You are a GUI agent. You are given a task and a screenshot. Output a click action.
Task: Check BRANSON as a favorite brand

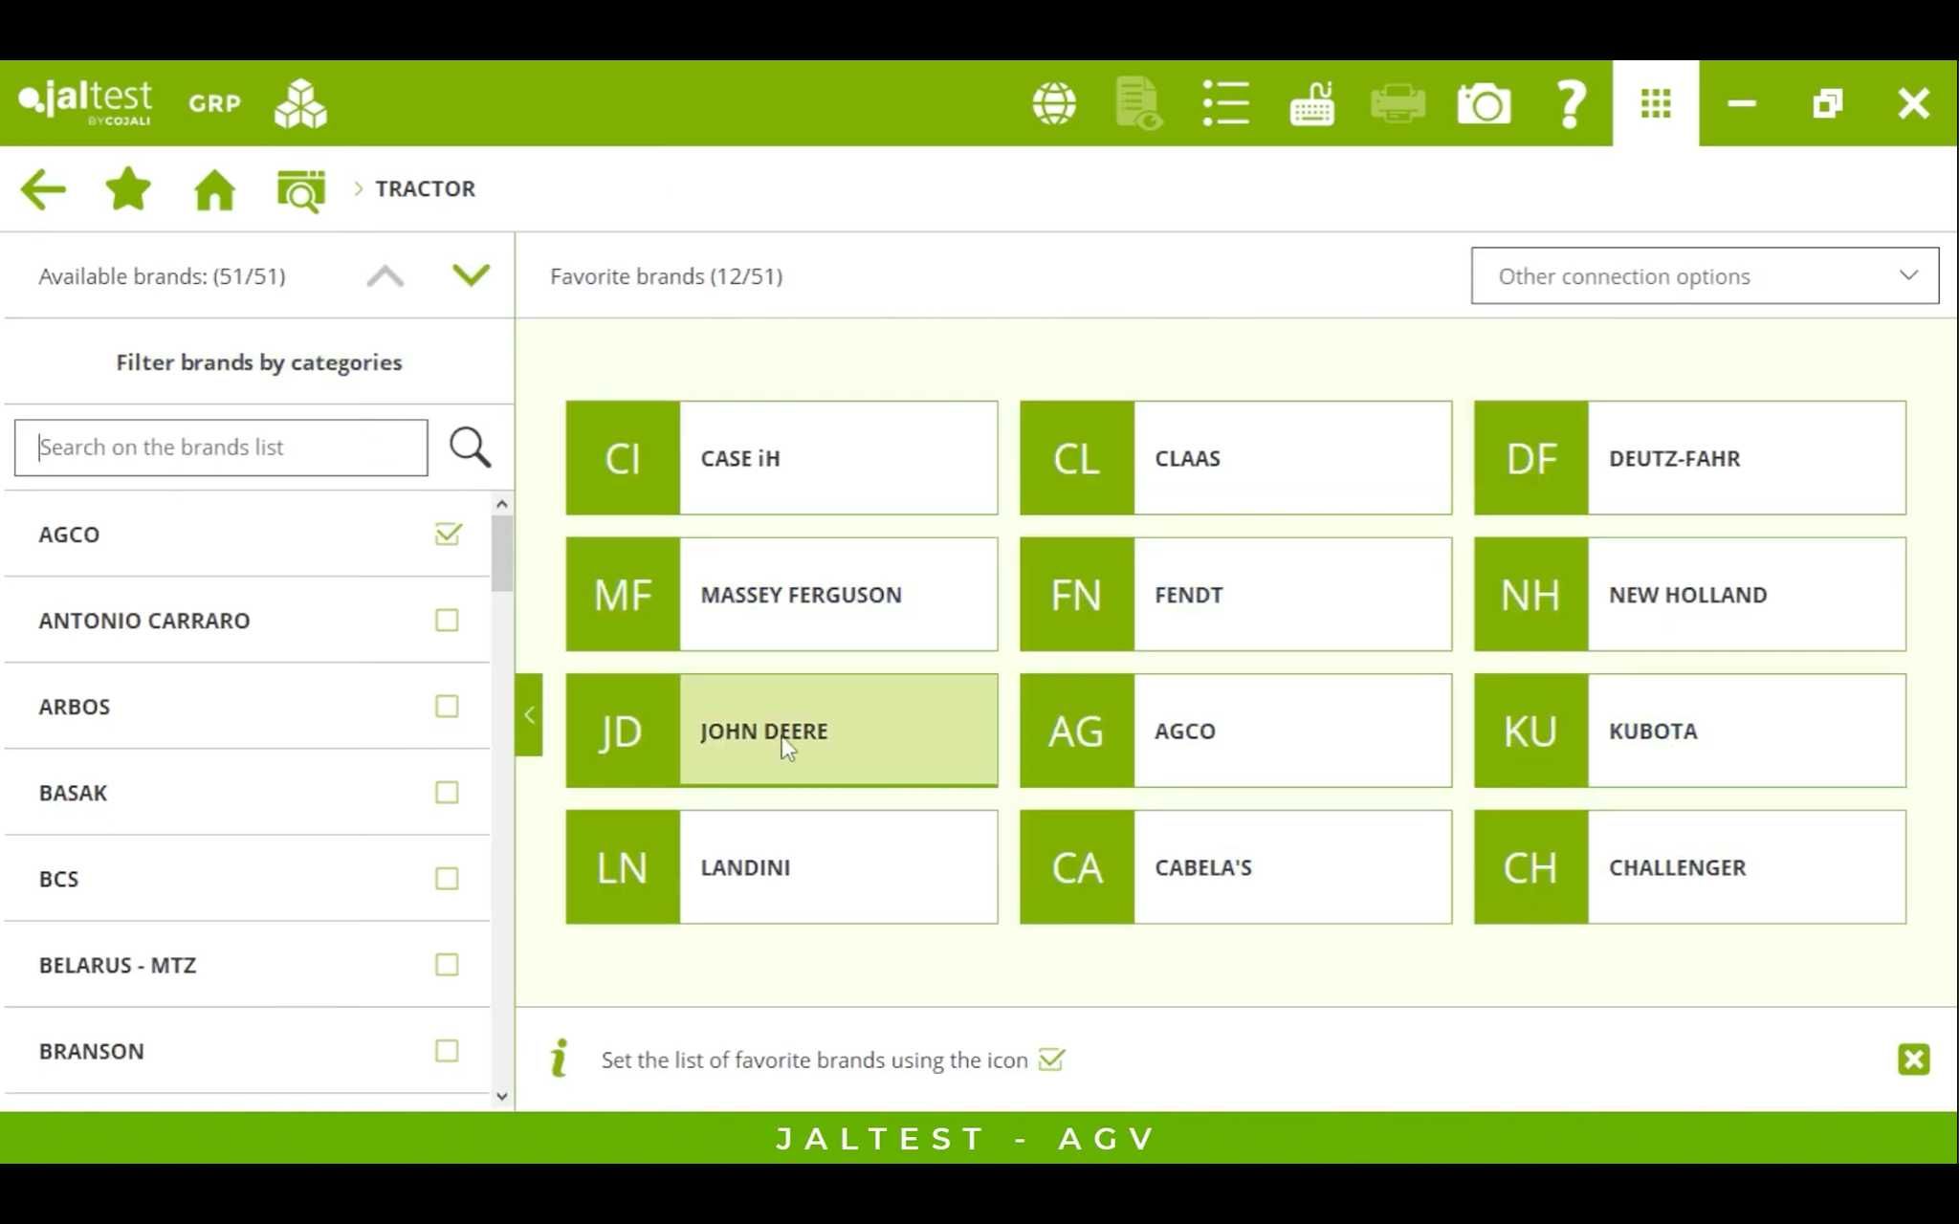coord(447,1050)
